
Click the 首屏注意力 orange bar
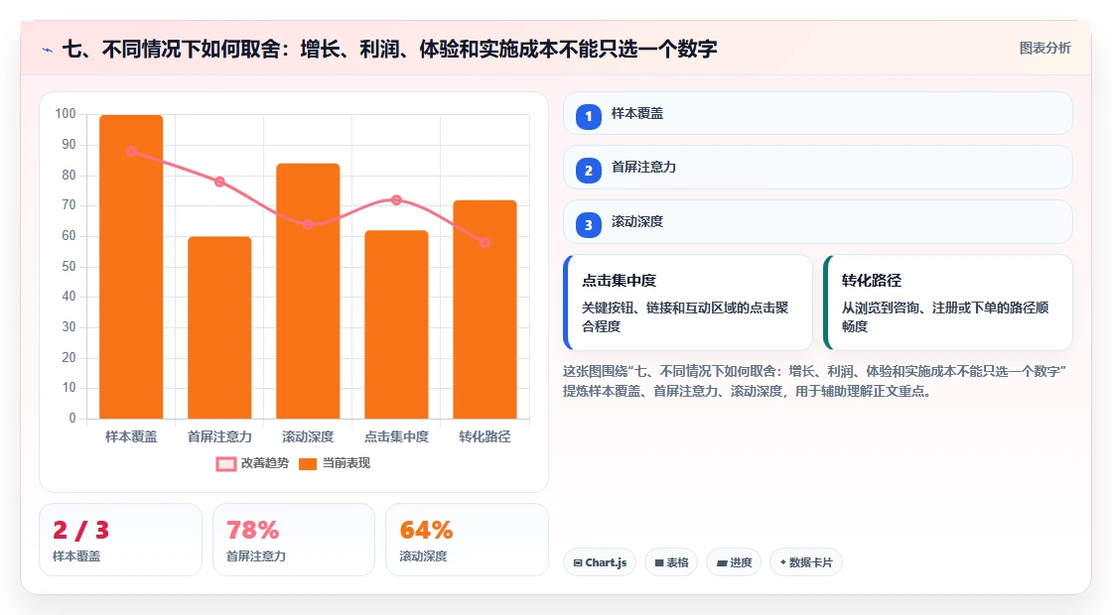pyautogui.click(x=219, y=327)
